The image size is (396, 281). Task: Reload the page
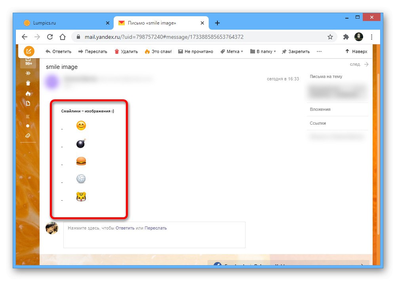[50, 37]
